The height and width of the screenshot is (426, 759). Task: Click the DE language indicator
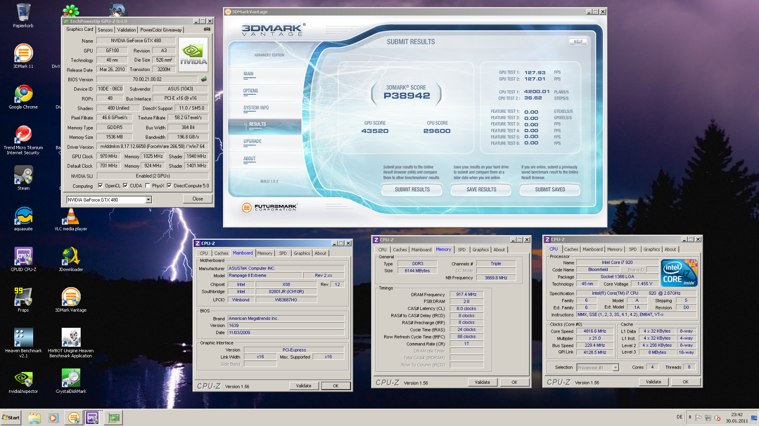[x=679, y=417]
